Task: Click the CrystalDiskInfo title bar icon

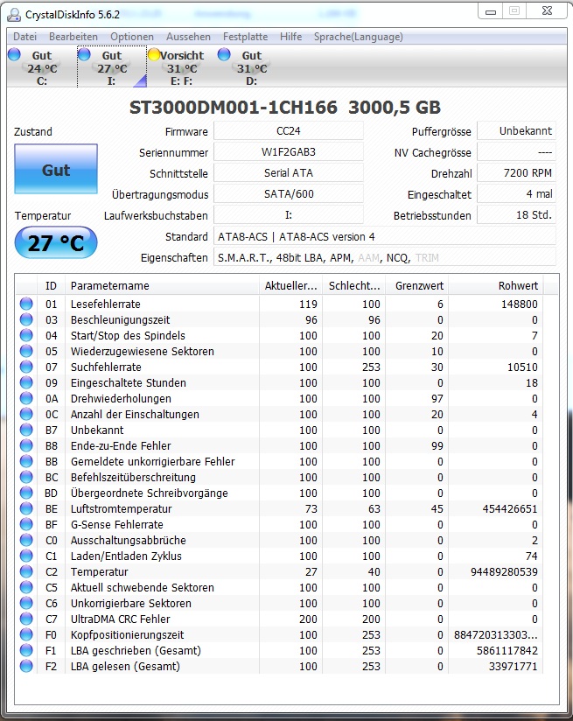Action: point(14,15)
